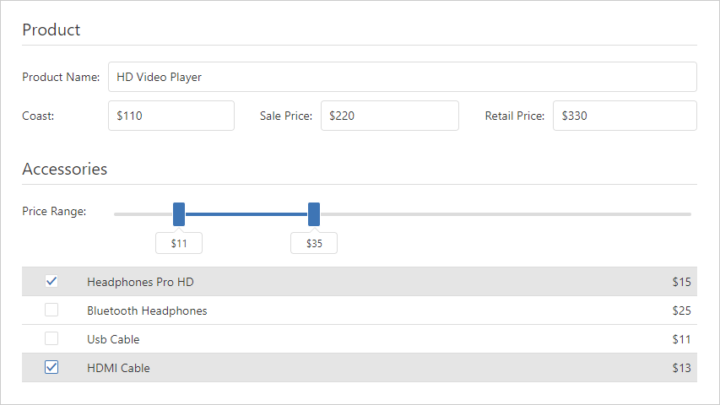The width and height of the screenshot is (720, 405).
Task: Click the highlighted range between slider handles
Action: coord(246,214)
